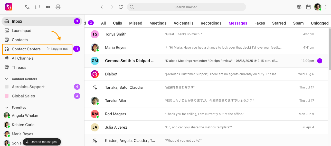This screenshot has width=331, height=146.
Task: Click the Search Dialpad field
Action: pos(186,7)
